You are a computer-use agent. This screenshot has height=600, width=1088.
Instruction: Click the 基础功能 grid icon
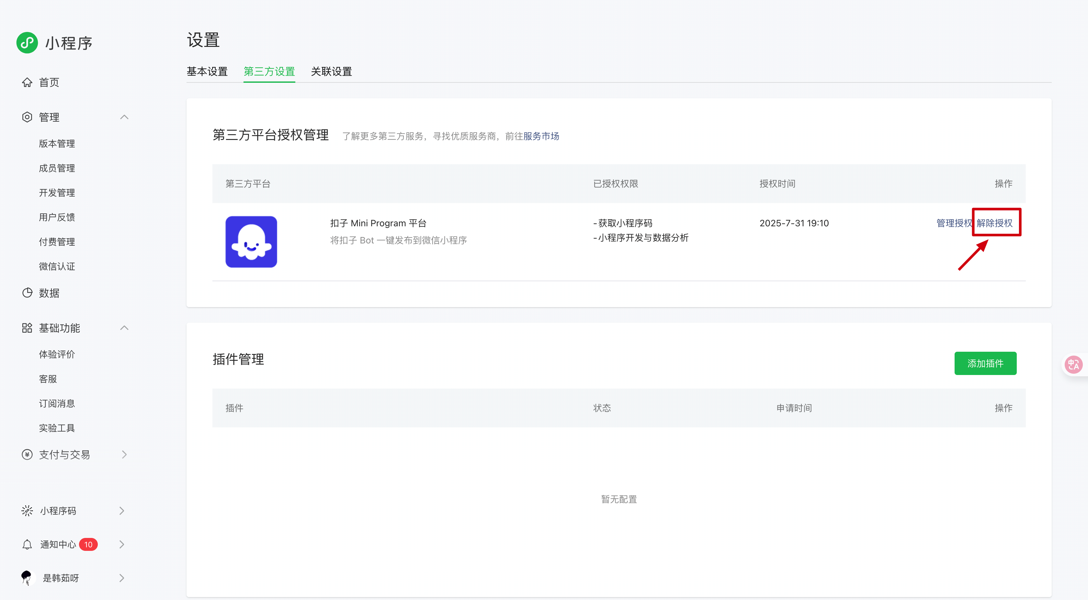pos(27,327)
